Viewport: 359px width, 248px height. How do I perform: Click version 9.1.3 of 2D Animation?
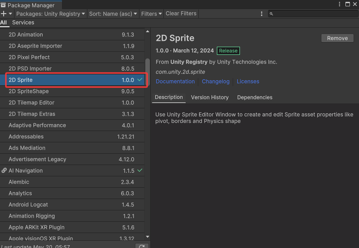click(128, 34)
